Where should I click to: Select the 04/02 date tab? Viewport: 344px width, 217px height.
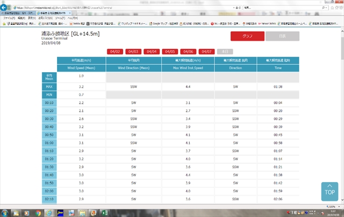click(x=114, y=51)
